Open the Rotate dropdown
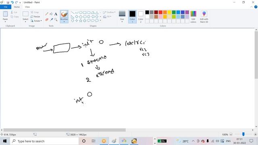 pyautogui.click(x=36, y=21)
